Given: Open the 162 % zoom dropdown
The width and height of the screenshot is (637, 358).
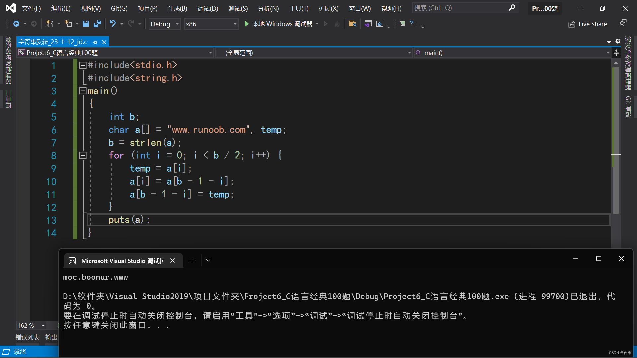Looking at the screenshot, I should point(43,326).
